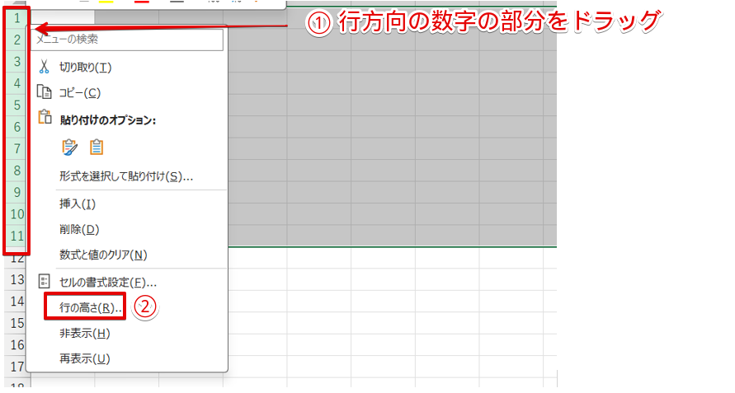Focus the メニューの検索 search box

(x=127, y=40)
